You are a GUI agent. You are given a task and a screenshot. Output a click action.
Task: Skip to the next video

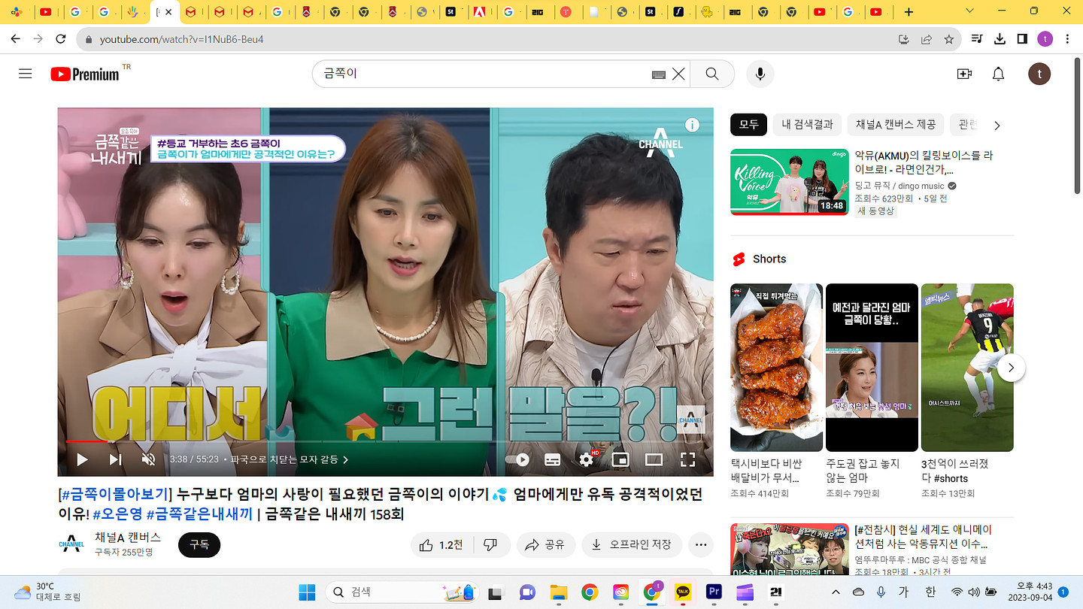(115, 459)
